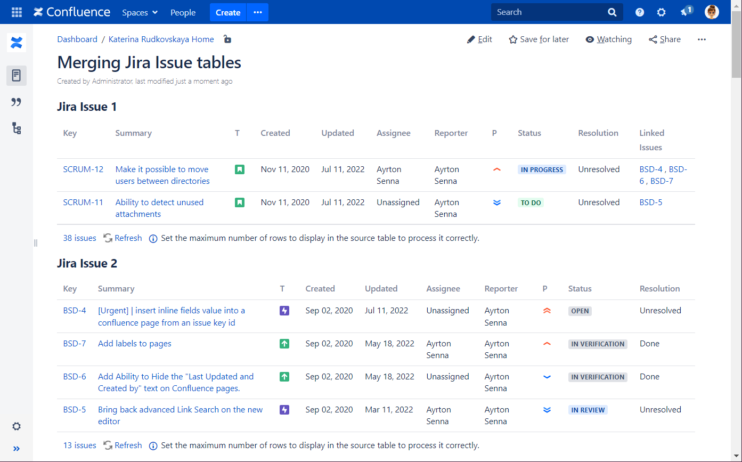Click the Edit page button
This screenshot has width=742, height=462.
coord(479,39)
